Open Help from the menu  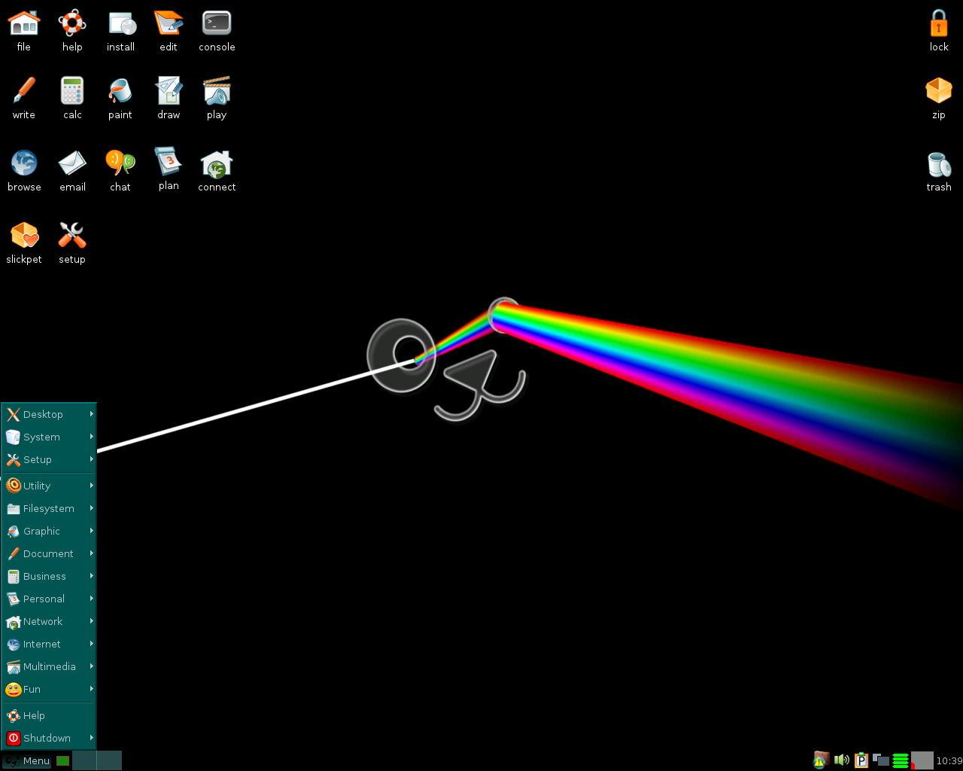pyautogui.click(x=33, y=715)
